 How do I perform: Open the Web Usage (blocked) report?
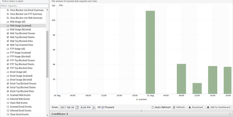(x=21, y=30)
